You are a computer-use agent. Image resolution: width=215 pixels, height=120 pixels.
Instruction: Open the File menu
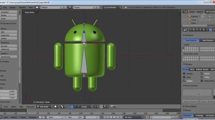(x=5, y=7)
